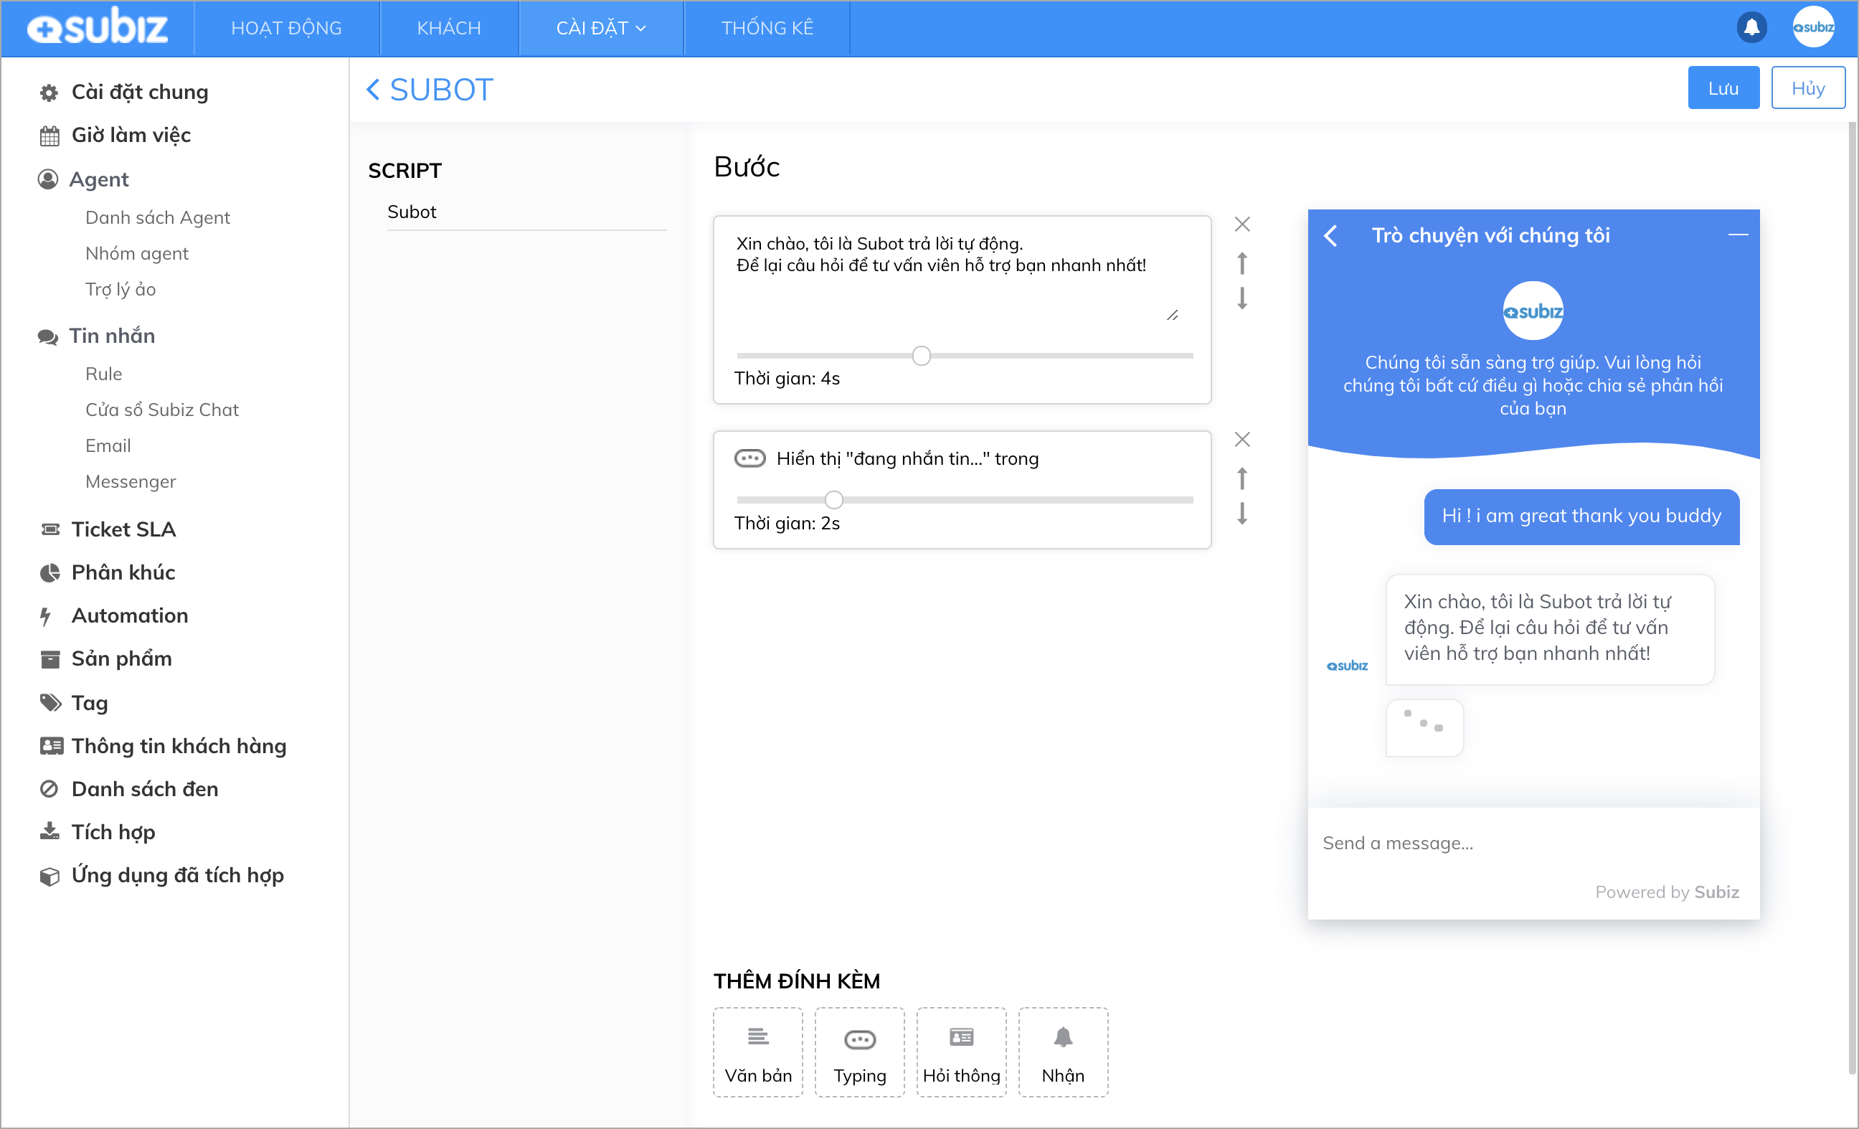This screenshot has height=1129, width=1859.
Task: Minimize the chat preview widget
Action: pyautogui.click(x=1738, y=235)
